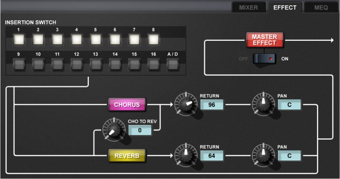Screen dimensions: 340x179
Task: Click the Reverb PAN knob
Action: pyautogui.click(x=263, y=155)
